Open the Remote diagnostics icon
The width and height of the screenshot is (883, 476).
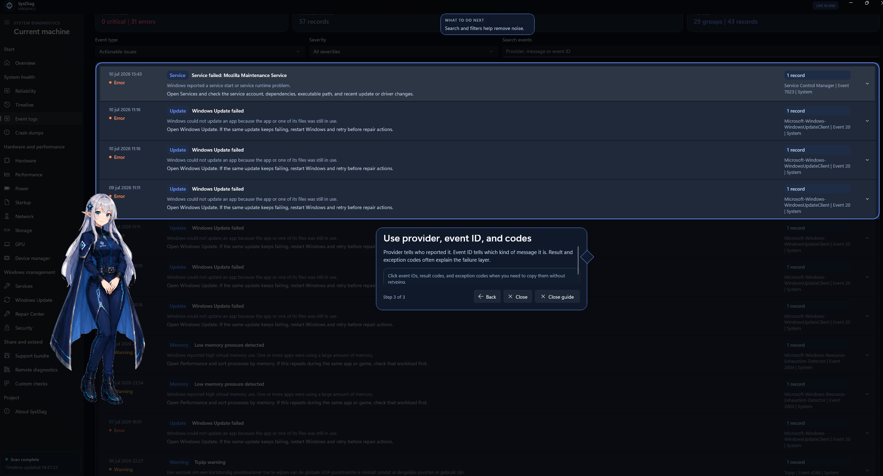coord(7,369)
